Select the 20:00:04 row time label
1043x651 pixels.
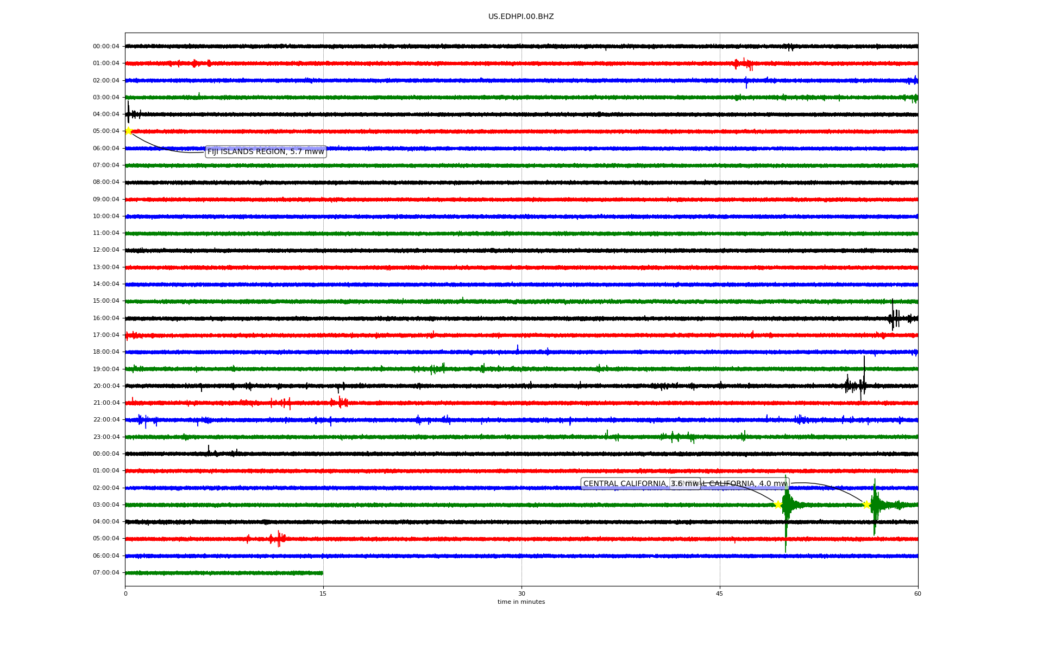(x=106, y=386)
